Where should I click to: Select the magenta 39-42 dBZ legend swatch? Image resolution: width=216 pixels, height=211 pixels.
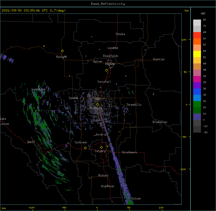click(197, 79)
